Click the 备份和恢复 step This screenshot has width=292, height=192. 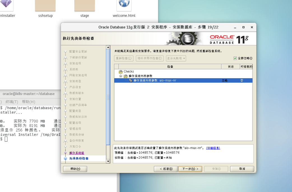77,141
